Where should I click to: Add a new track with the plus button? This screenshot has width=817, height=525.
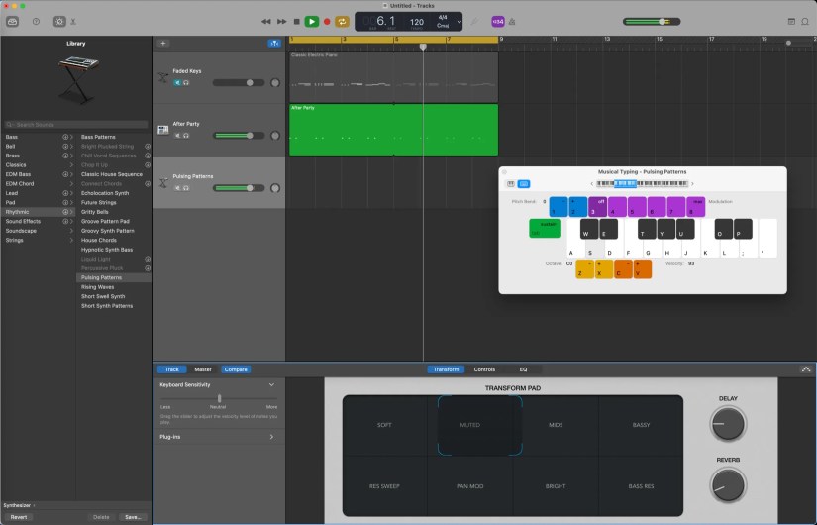pyautogui.click(x=163, y=44)
